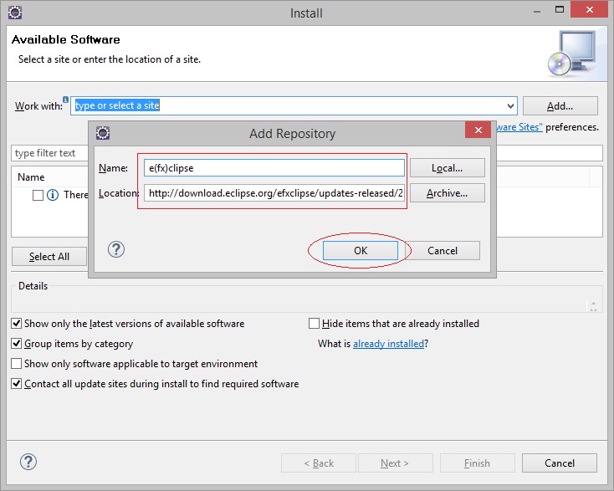Disable Group items by category
The image size is (614, 491).
click(17, 344)
